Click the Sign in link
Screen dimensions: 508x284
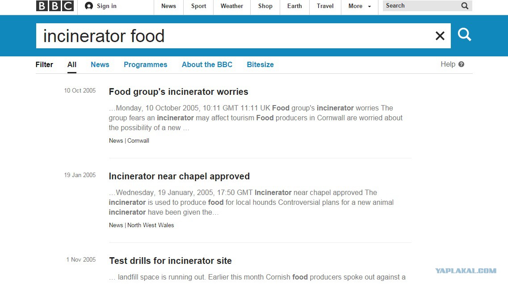pos(107,6)
